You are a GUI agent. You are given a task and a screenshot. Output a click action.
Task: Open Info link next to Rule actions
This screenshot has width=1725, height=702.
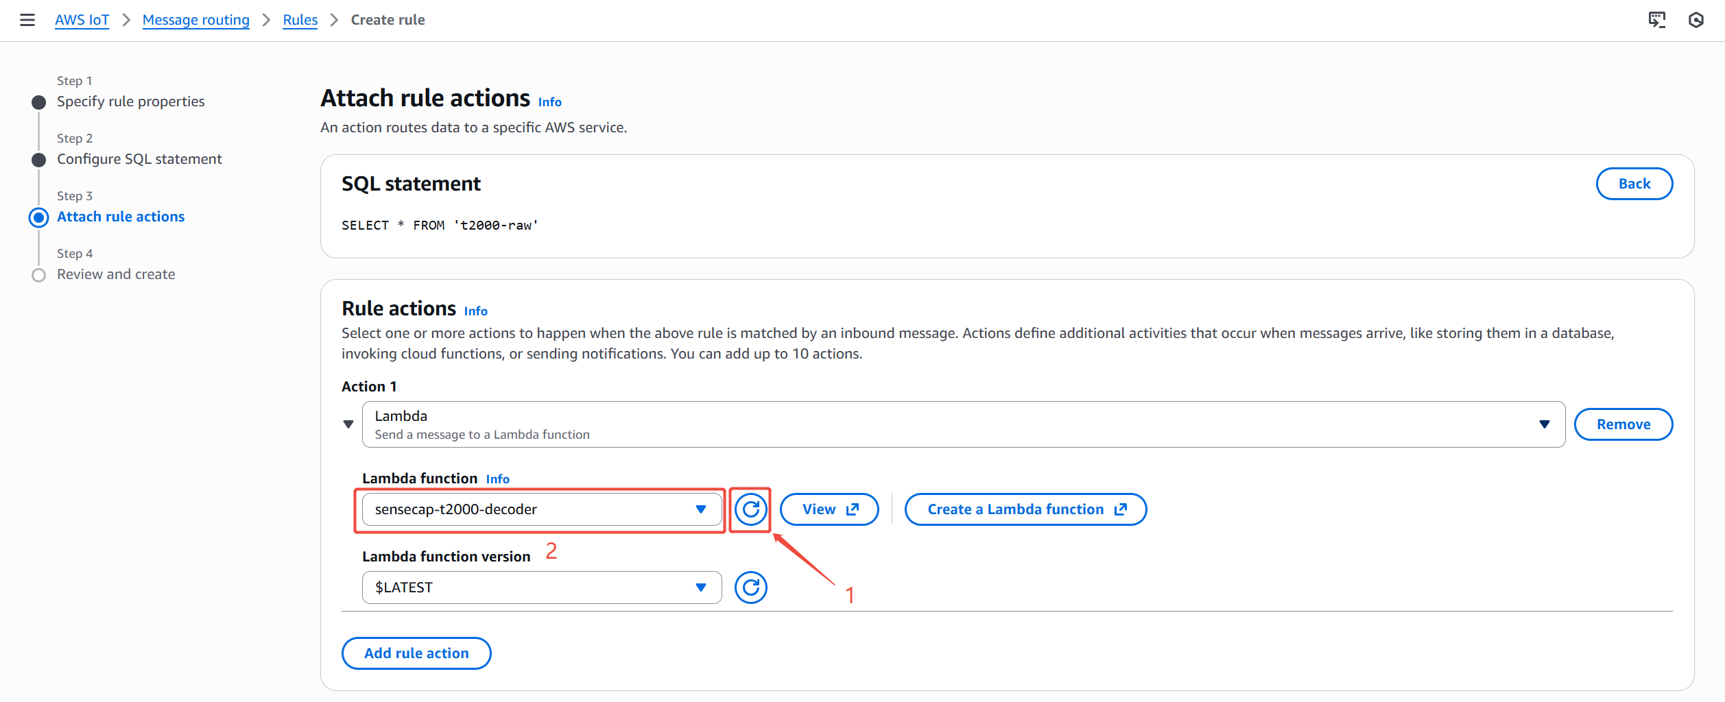point(475,311)
